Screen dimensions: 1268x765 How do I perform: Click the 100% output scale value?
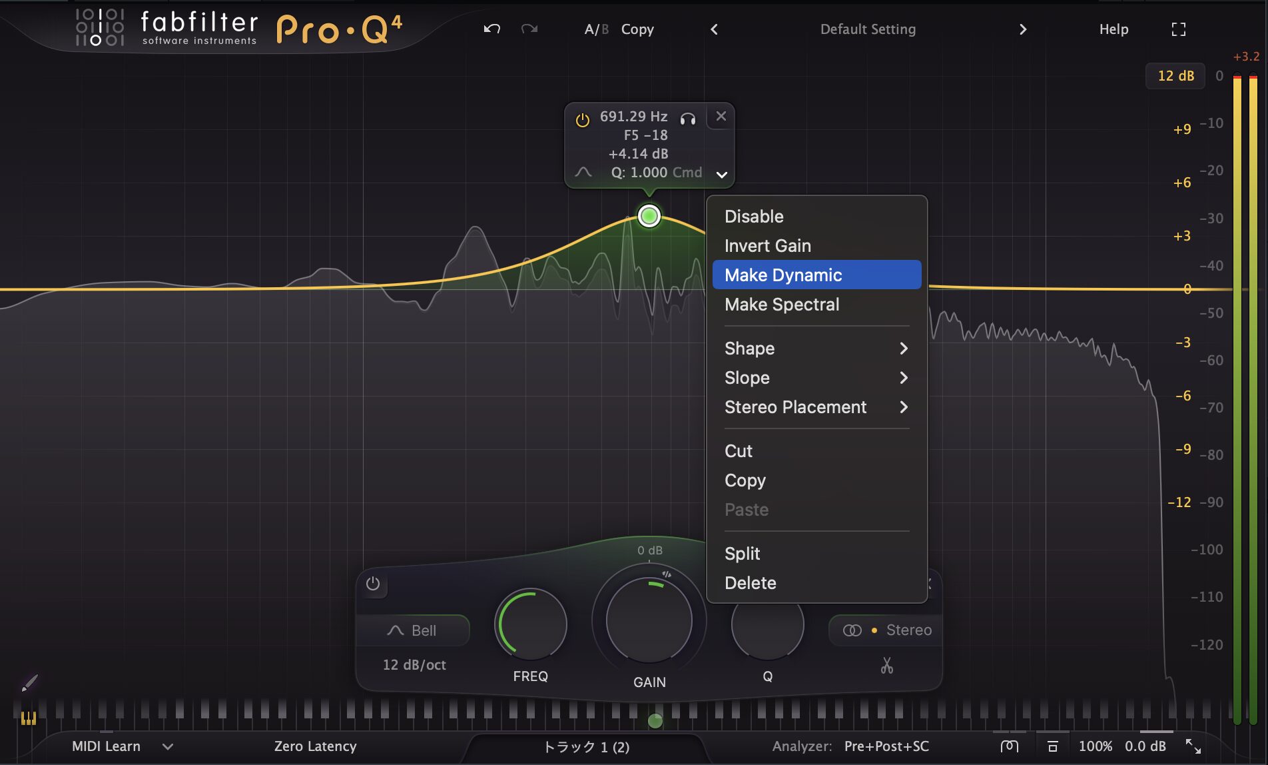[x=1096, y=746]
